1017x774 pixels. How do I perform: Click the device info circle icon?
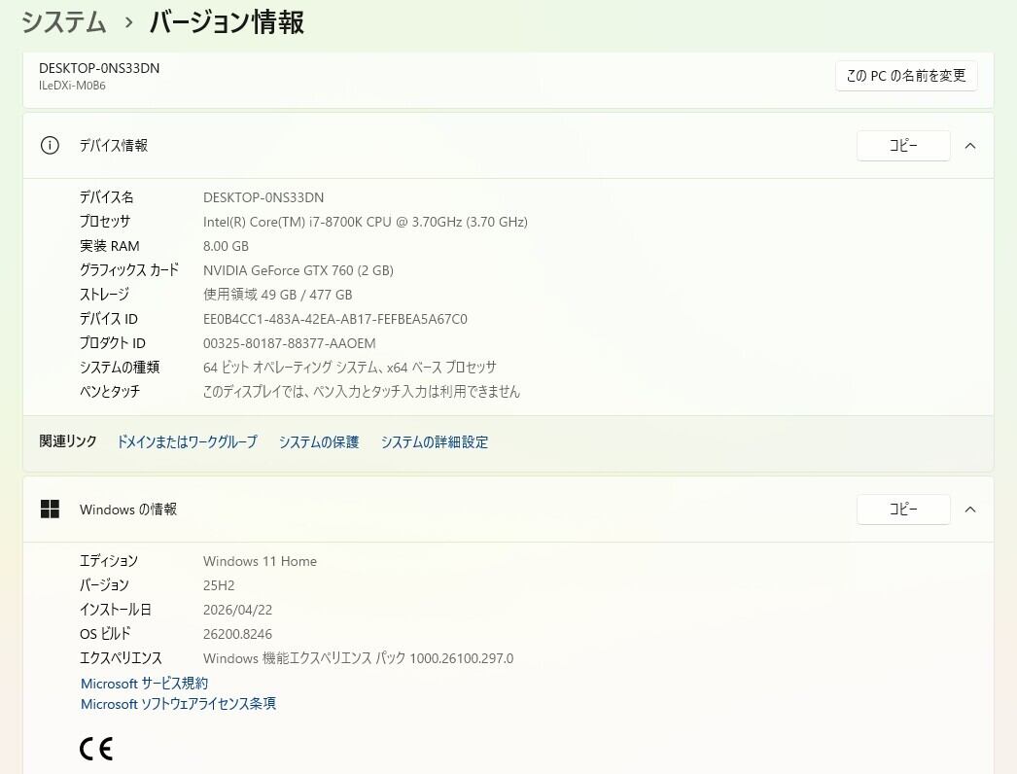(50, 145)
